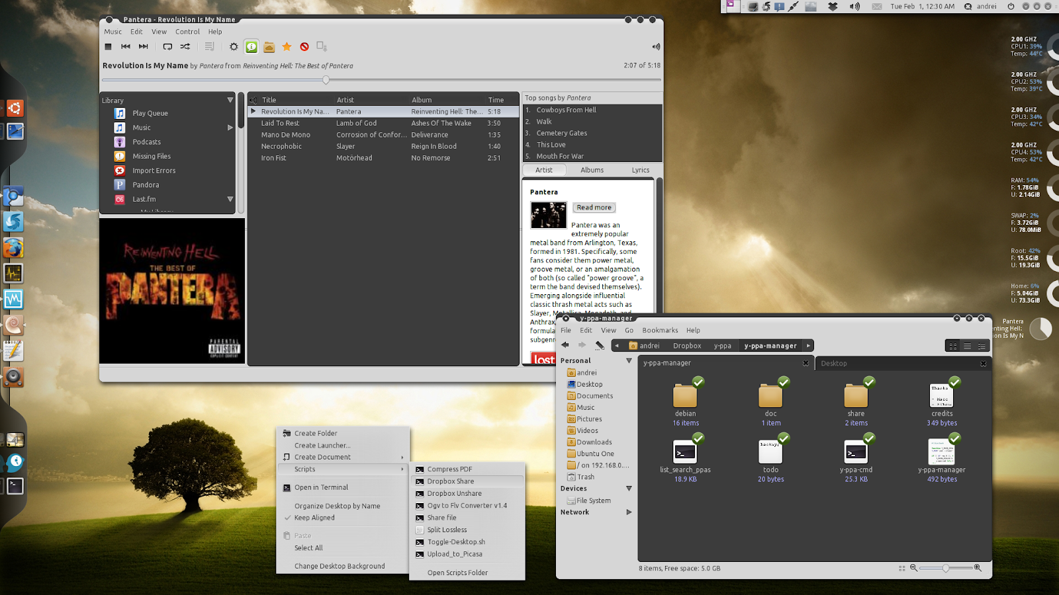
Task: Click the Dropbox path bar button
Action: pyautogui.click(x=687, y=346)
